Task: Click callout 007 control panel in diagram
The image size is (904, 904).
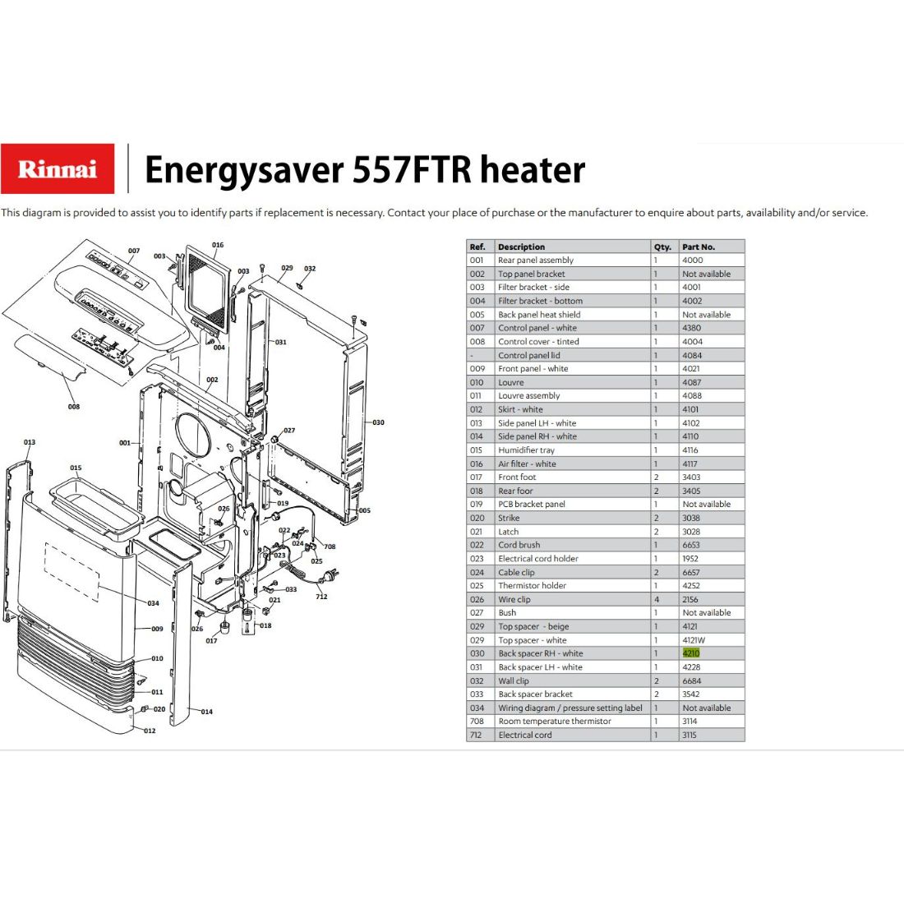Action: tap(134, 251)
